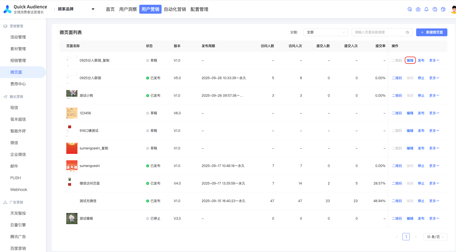Open the 用户洞察 tab
Viewport: 456px width, 252px height.
click(x=128, y=9)
